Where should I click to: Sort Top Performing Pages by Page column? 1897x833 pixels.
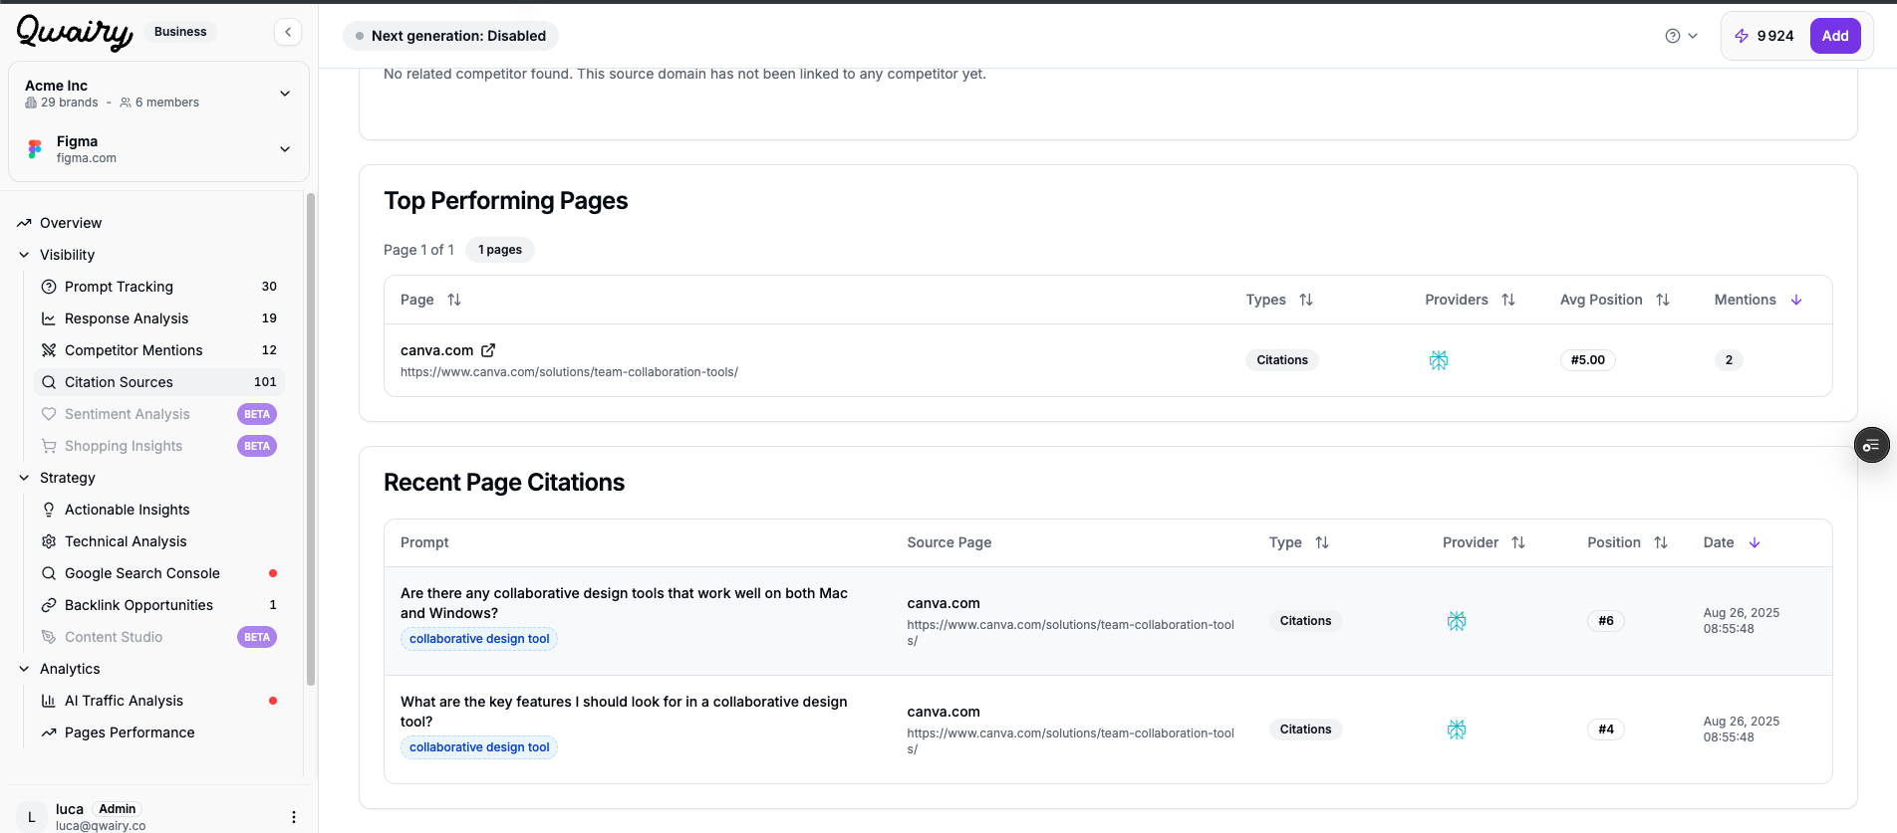[x=454, y=300]
